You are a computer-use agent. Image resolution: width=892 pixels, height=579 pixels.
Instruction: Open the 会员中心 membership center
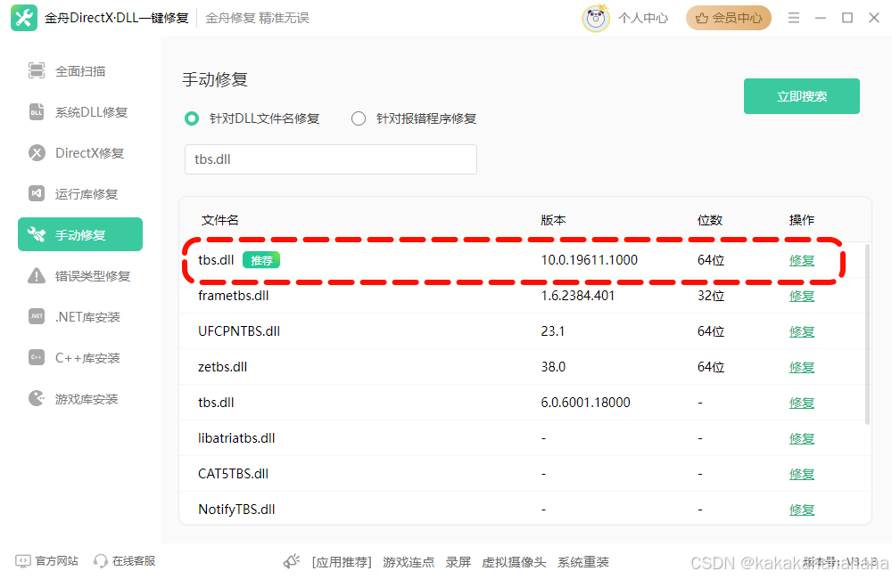point(728,17)
